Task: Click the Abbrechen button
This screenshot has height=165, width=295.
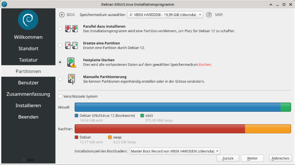Action: coord(280,158)
